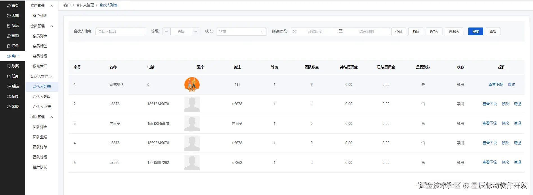Click the avatar thumbnail for u7262
This screenshot has width=533, height=195.
click(x=192, y=163)
